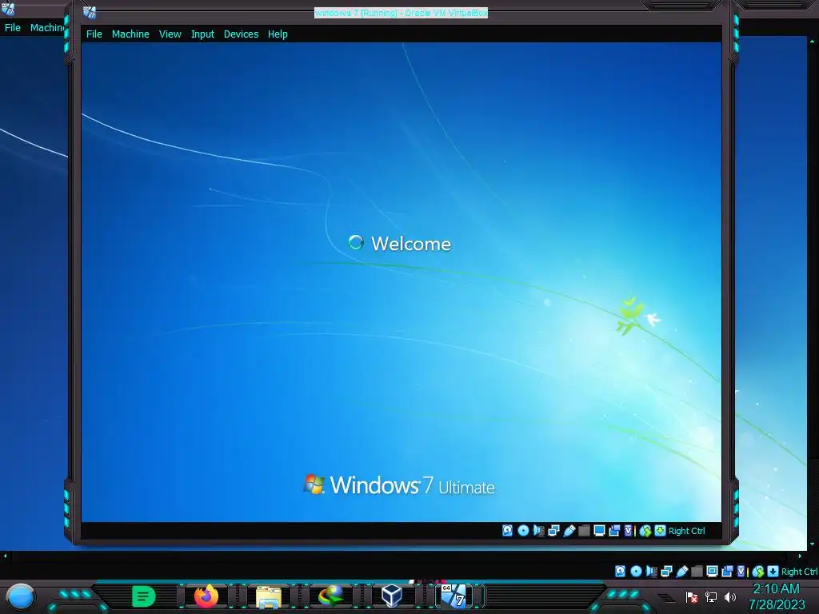Screen dimensions: 819x614
Task: Click recording indicator in background window status bar
Action: point(727,571)
